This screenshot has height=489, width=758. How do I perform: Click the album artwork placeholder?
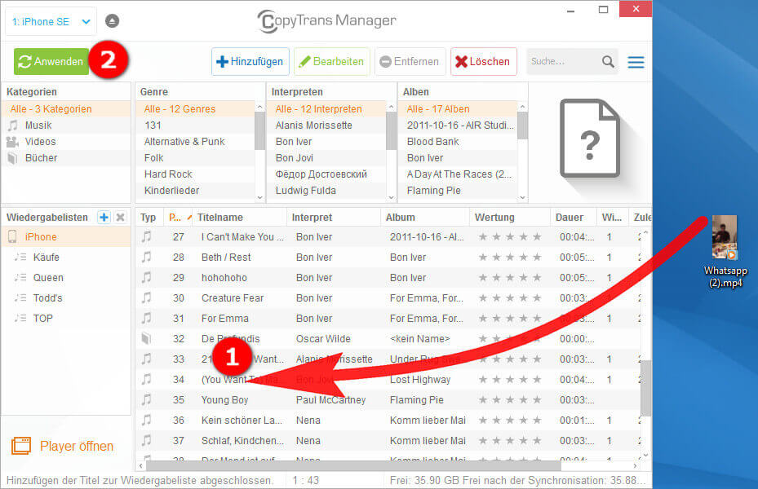pos(589,138)
